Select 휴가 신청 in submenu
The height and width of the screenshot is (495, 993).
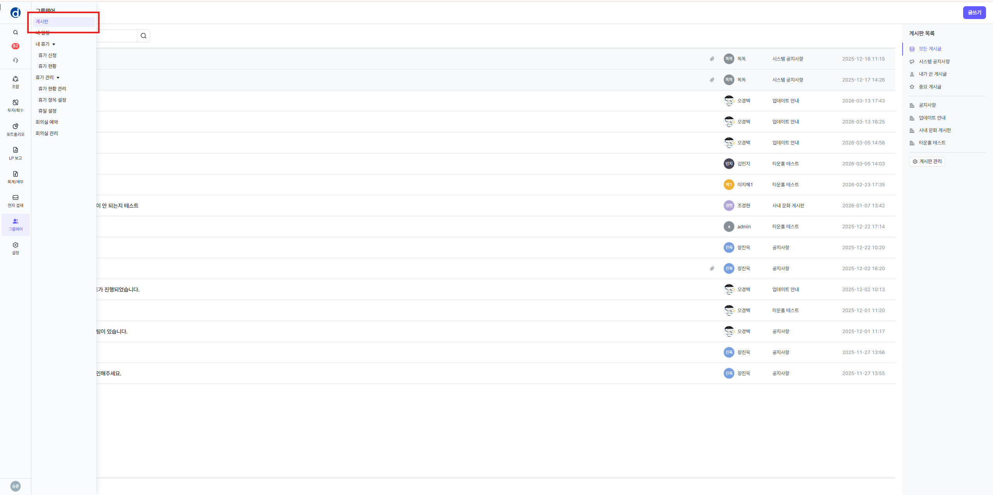(47, 56)
